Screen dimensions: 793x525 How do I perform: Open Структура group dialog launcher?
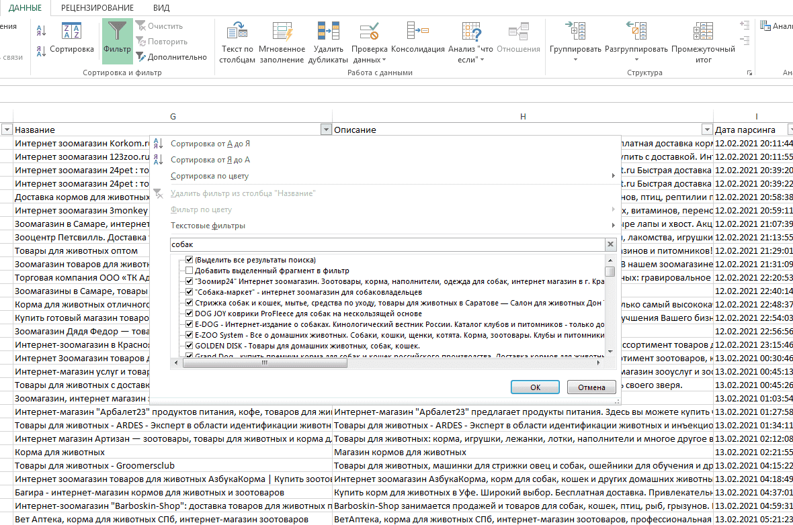[749, 73]
